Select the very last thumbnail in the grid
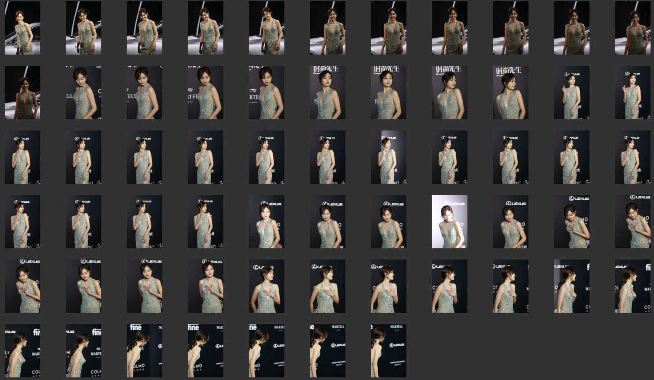This screenshot has width=654, height=380. [388, 351]
